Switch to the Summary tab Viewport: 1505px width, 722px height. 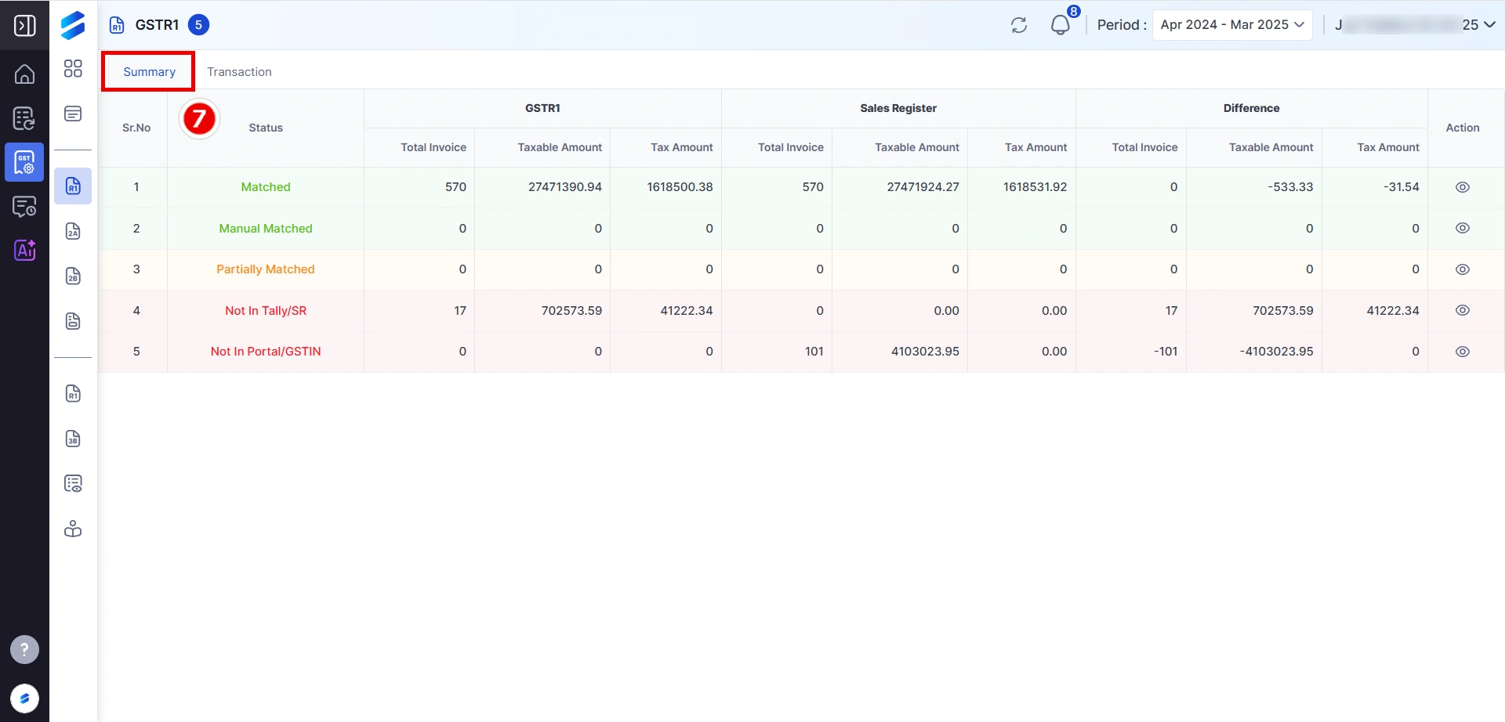click(x=149, y=72)
